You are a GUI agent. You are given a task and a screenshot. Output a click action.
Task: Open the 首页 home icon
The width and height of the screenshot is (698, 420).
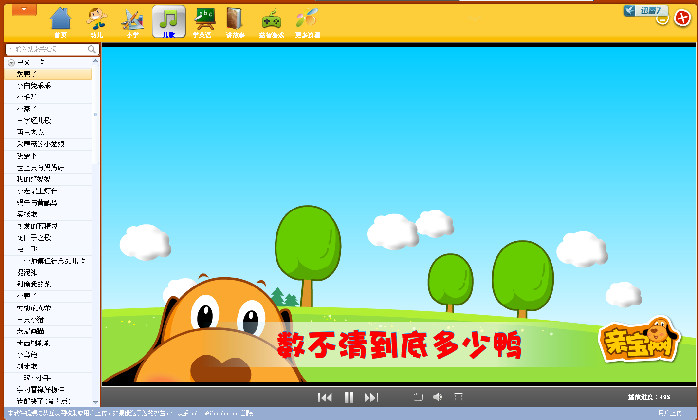60,22
